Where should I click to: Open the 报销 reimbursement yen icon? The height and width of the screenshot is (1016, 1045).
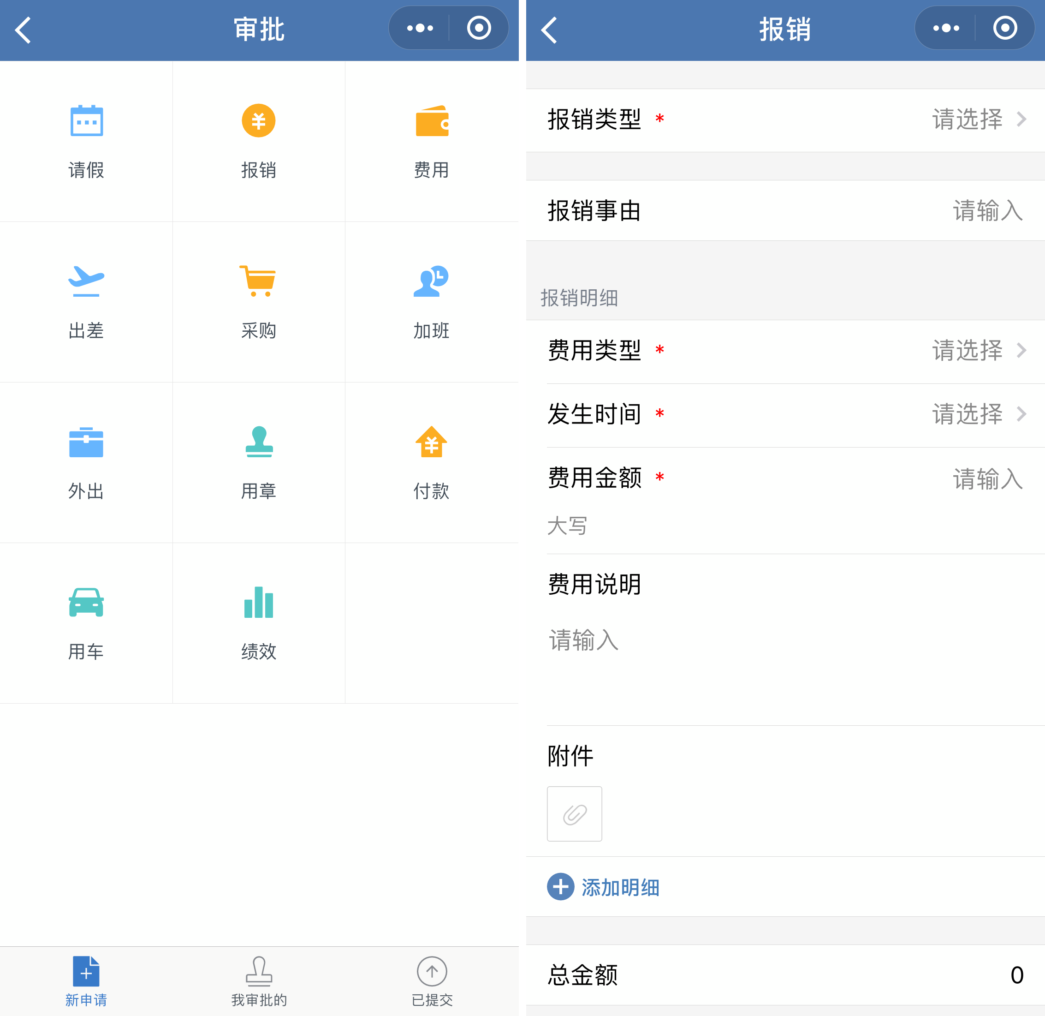click(x=259, y=120)
